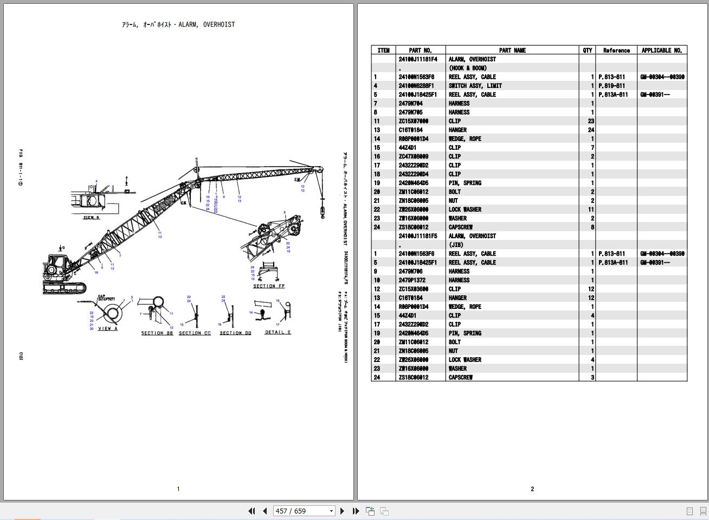Screen dimensions: 709x520
Task: Go to the previous page
Action: (x=265, y=511)
